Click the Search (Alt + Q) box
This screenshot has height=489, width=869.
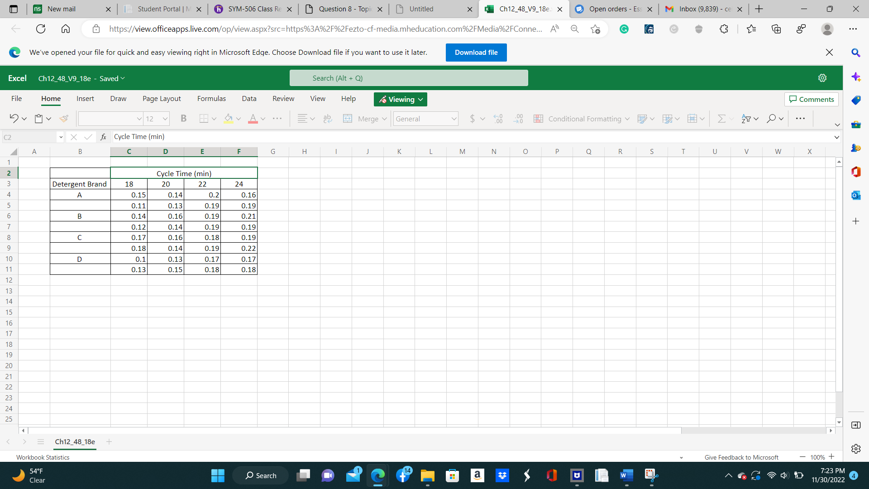point(409,78)
